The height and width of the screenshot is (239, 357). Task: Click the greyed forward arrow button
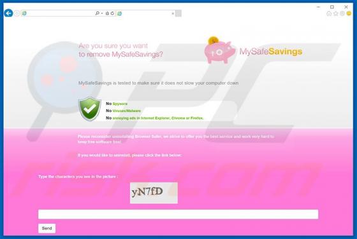point(17,13)
